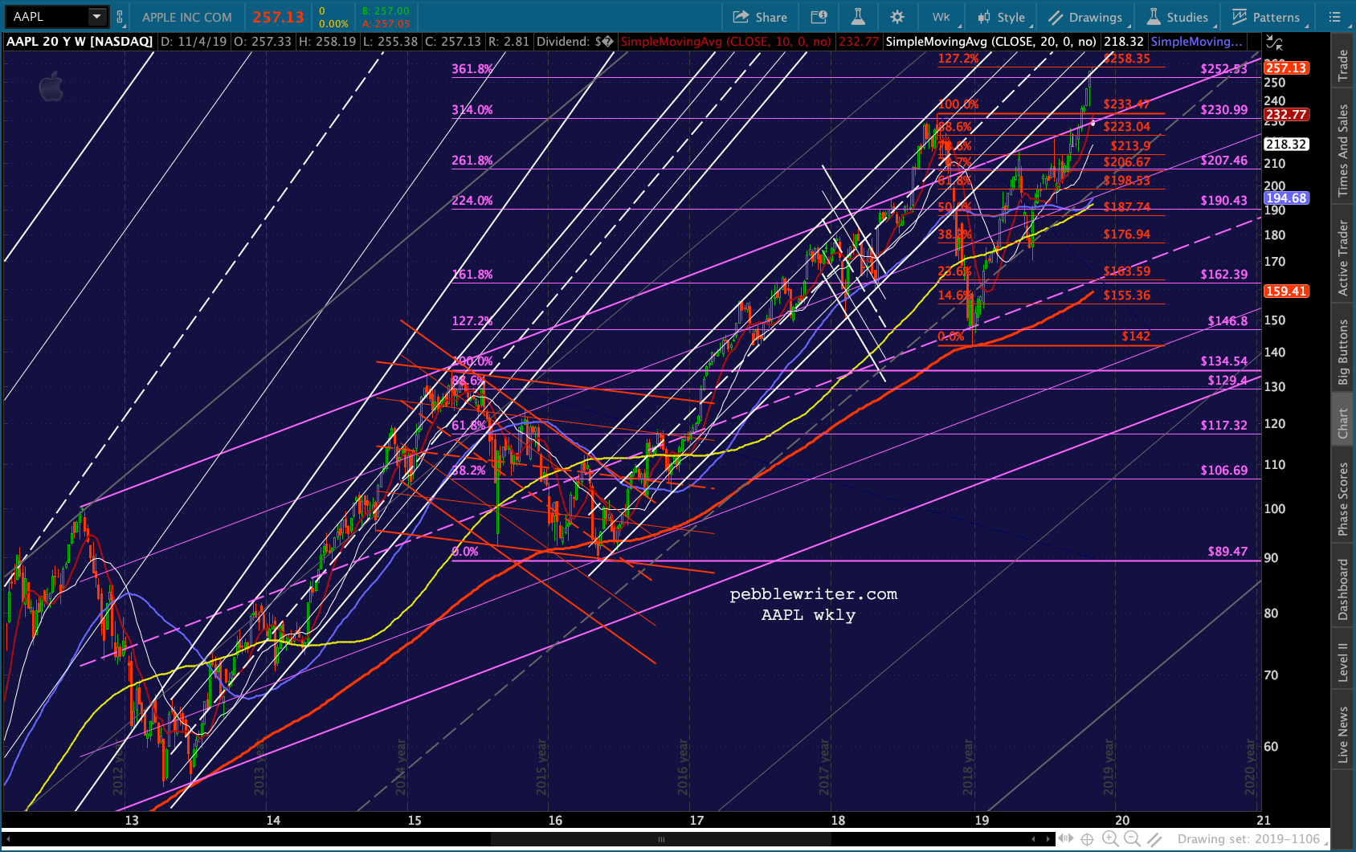Click the large 257.13 last price in toolbar
Viewport: 1356px width, 852px height.
pyautogui.click(x=278, y=17)
